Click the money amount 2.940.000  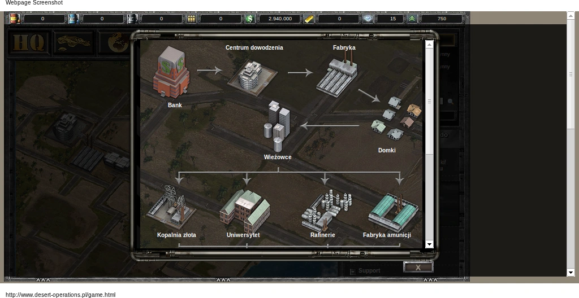click(280, 19)
